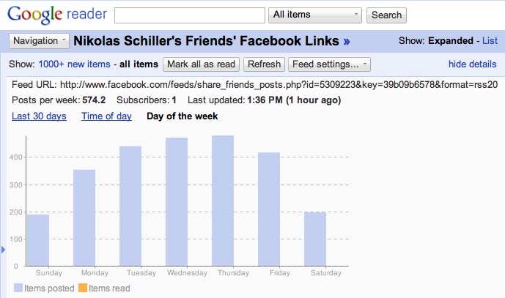Click the orange Items read legend swatch
This screenshot has height=298, width=505.
[x=83, y=288]
